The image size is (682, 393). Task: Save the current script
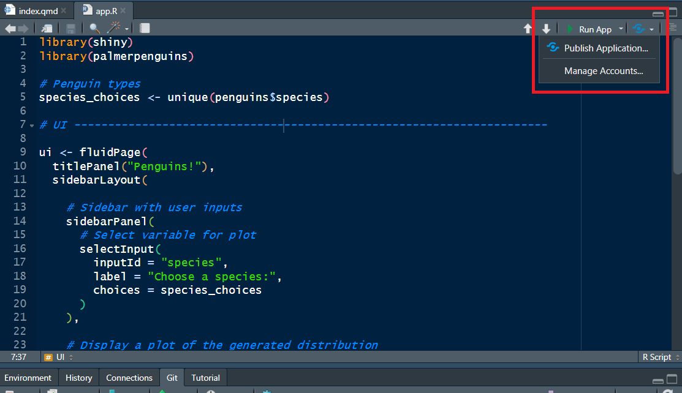click(69, 28)
